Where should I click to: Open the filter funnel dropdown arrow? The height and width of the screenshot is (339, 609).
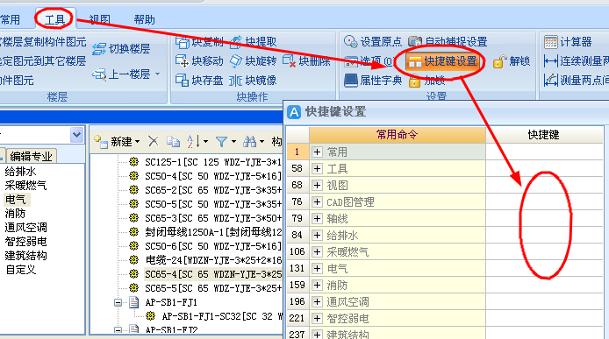233,142
